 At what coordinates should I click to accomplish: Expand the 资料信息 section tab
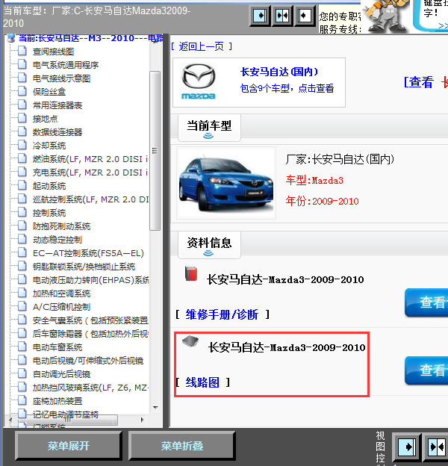209,245
